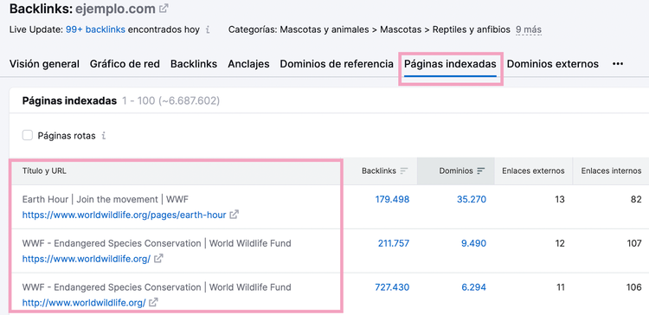Open external icon next to earth-hour URL
Screen dimensions: 649x315
coord(235,215)
